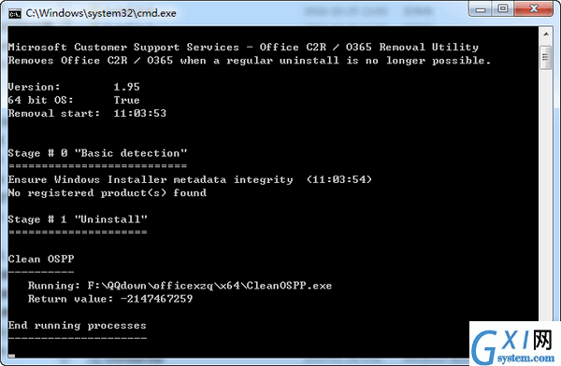The width and height of the screenshot is (561, 366).
Task: Click the vertical scrollbar thumb
Action: pos(546,57)
